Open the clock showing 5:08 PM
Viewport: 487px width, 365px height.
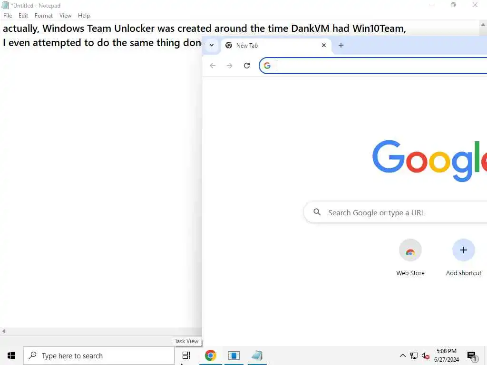(x=446, y=355)
